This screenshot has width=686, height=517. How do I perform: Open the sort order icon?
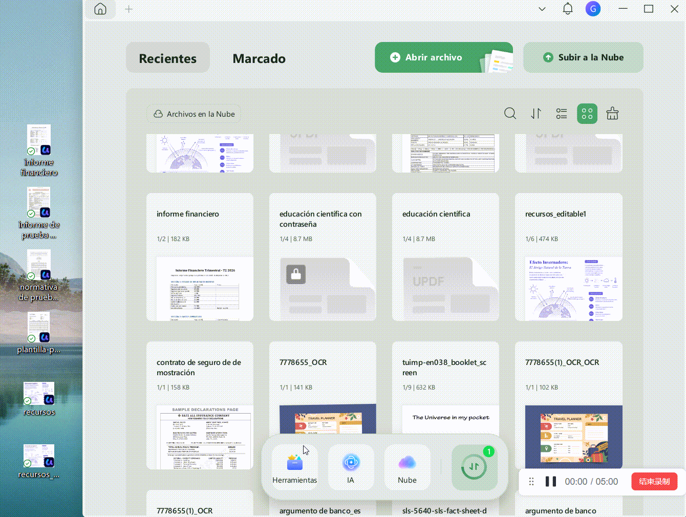click(x=536, y=114)
